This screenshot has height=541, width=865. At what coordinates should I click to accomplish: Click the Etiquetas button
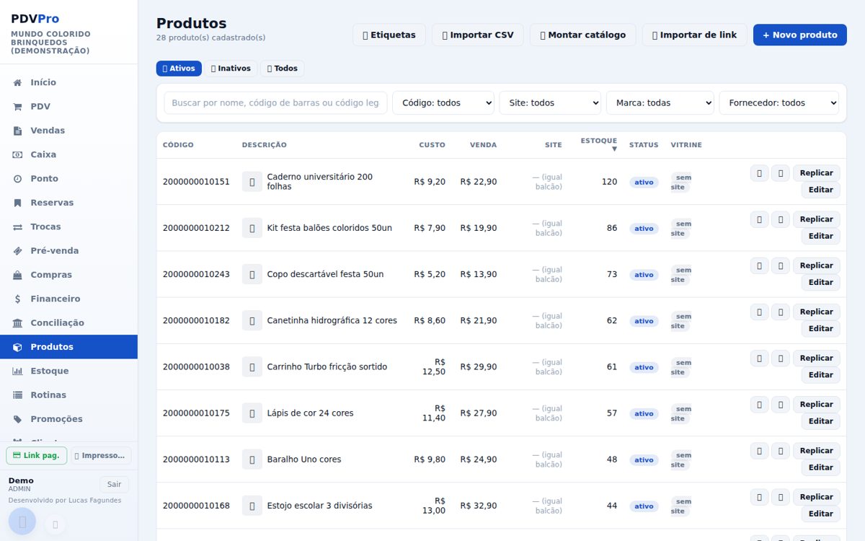click(x=389, y=35)
